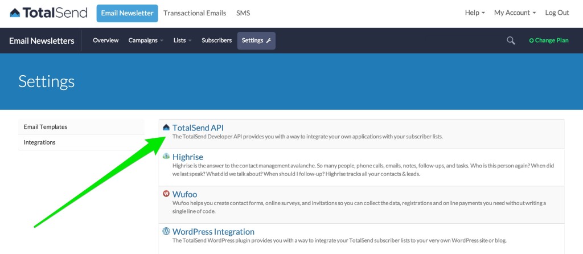Click the WordPress logo icon
The image size is (583, 254).
coord(166,231)
